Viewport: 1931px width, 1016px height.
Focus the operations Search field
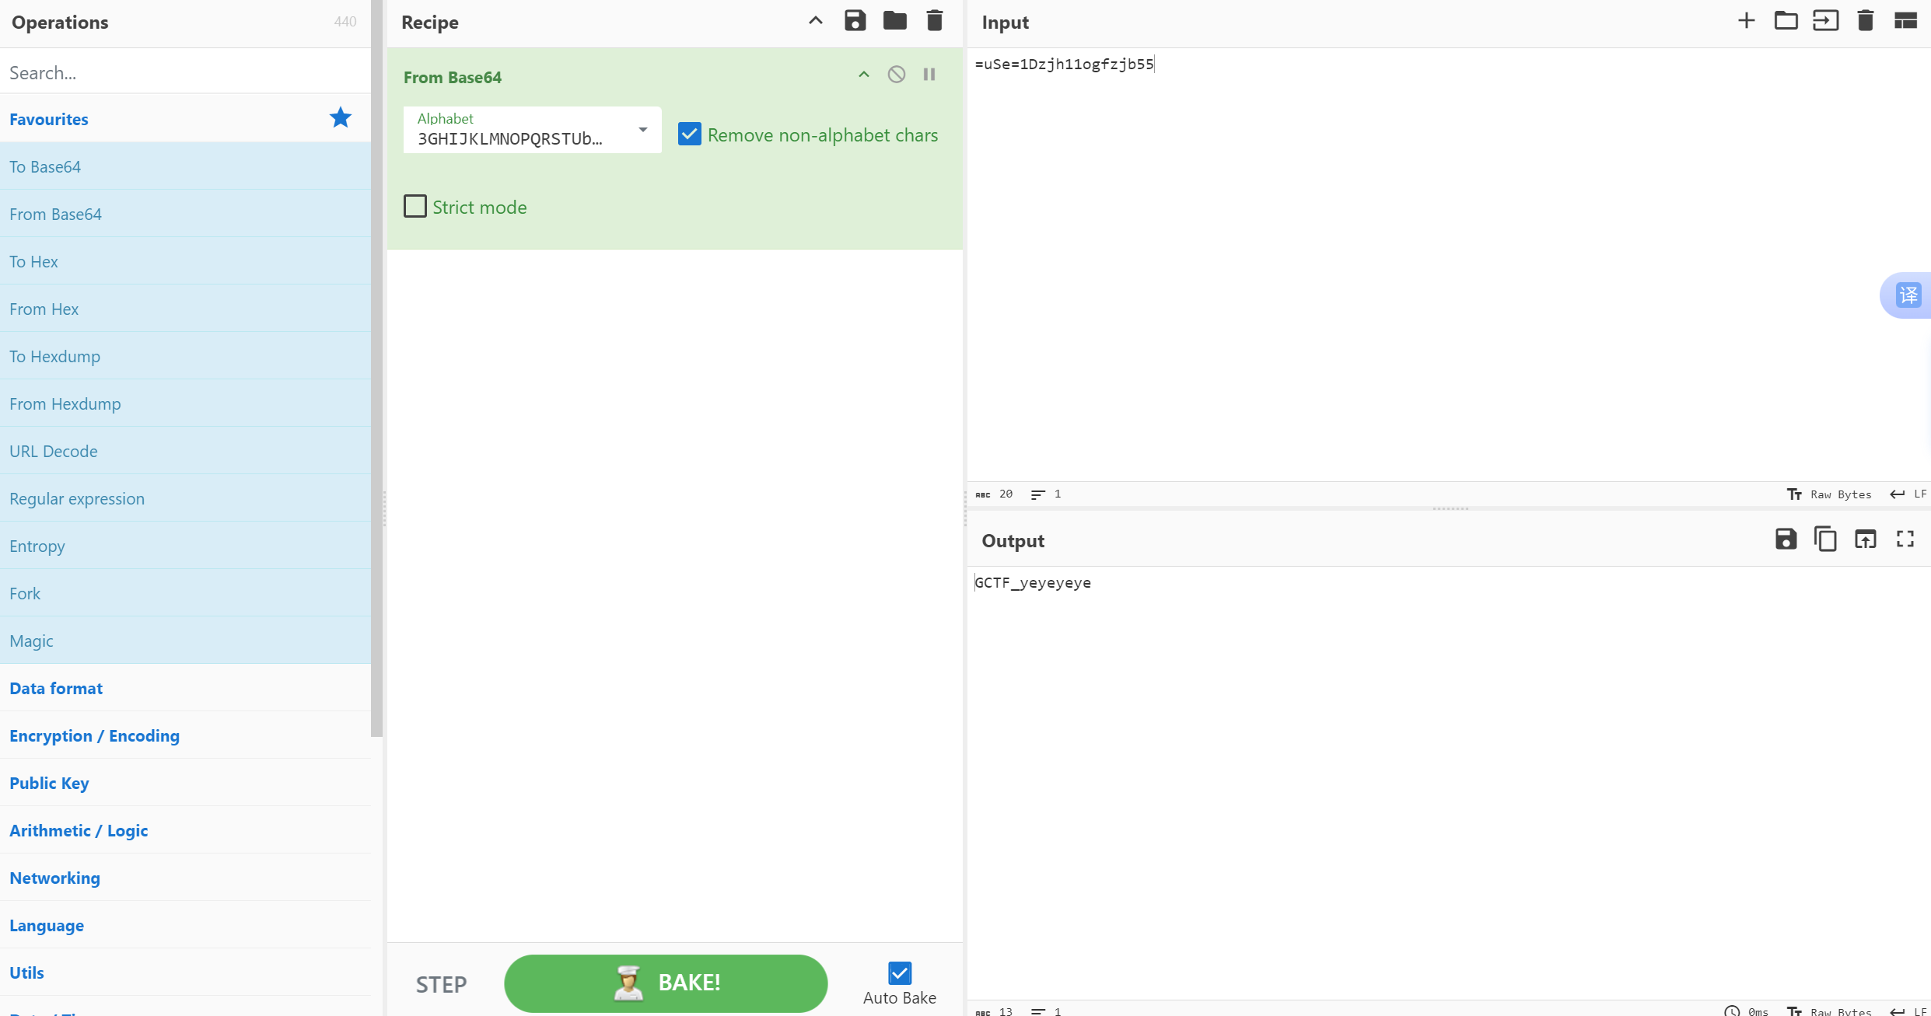click(x=185, y=72)
